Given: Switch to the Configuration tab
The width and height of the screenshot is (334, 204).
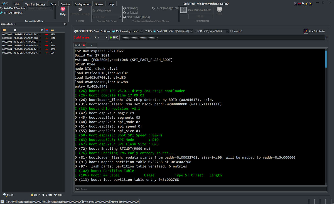Looking at the screenshot, I should 82,4.
